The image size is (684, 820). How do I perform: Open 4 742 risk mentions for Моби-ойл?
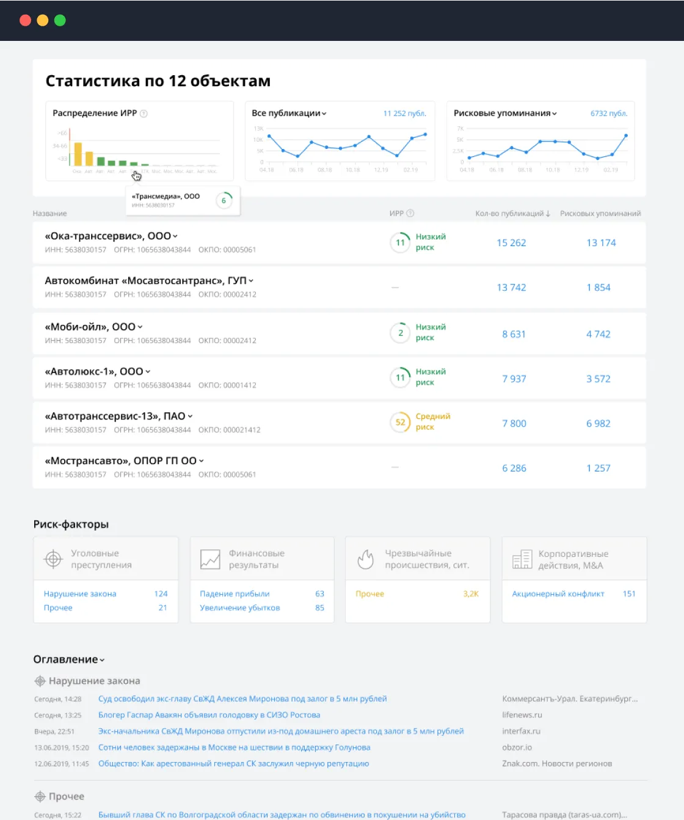pyautogui.click(x=598, y=334)
